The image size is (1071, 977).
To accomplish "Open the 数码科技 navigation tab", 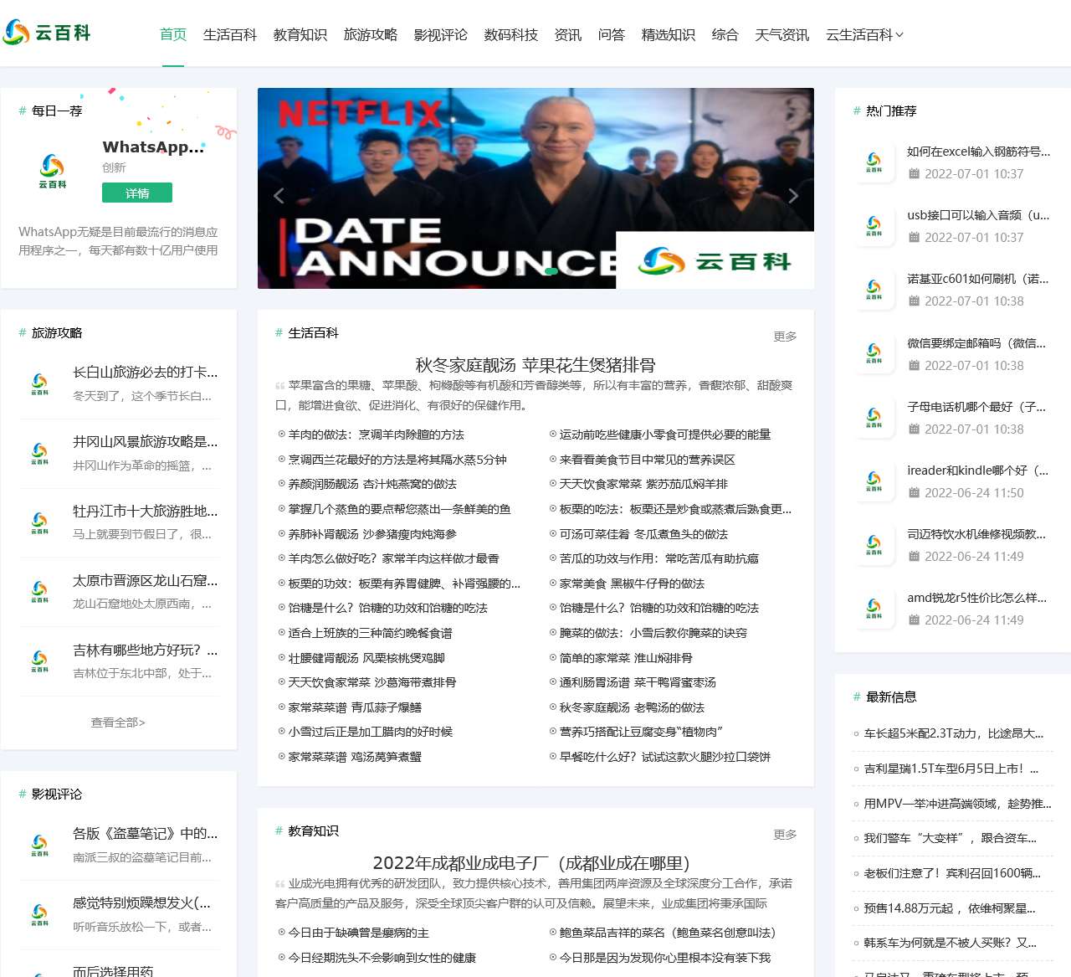I will click(x=511, y=34).
